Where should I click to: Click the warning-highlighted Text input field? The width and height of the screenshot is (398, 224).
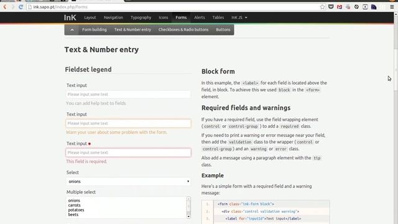128,123
